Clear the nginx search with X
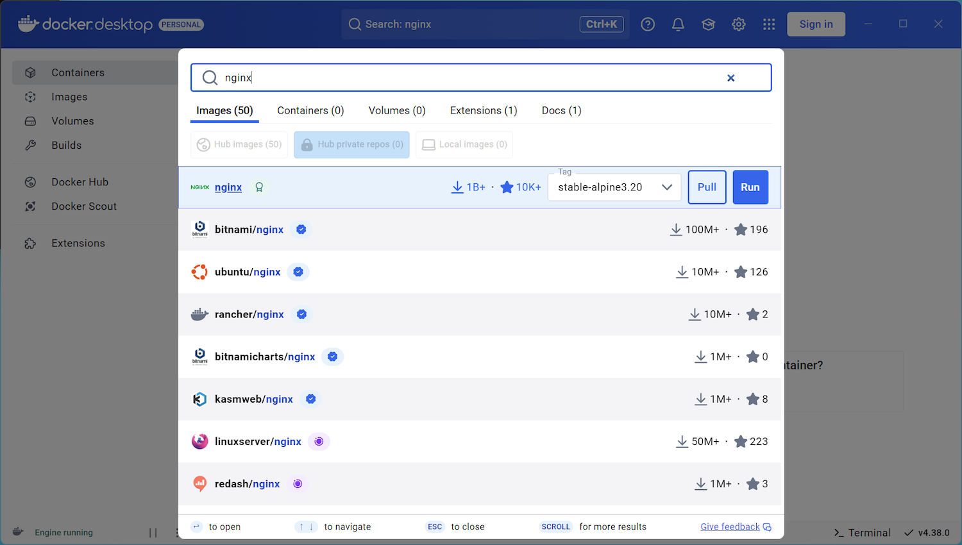 tap(730, 78)
